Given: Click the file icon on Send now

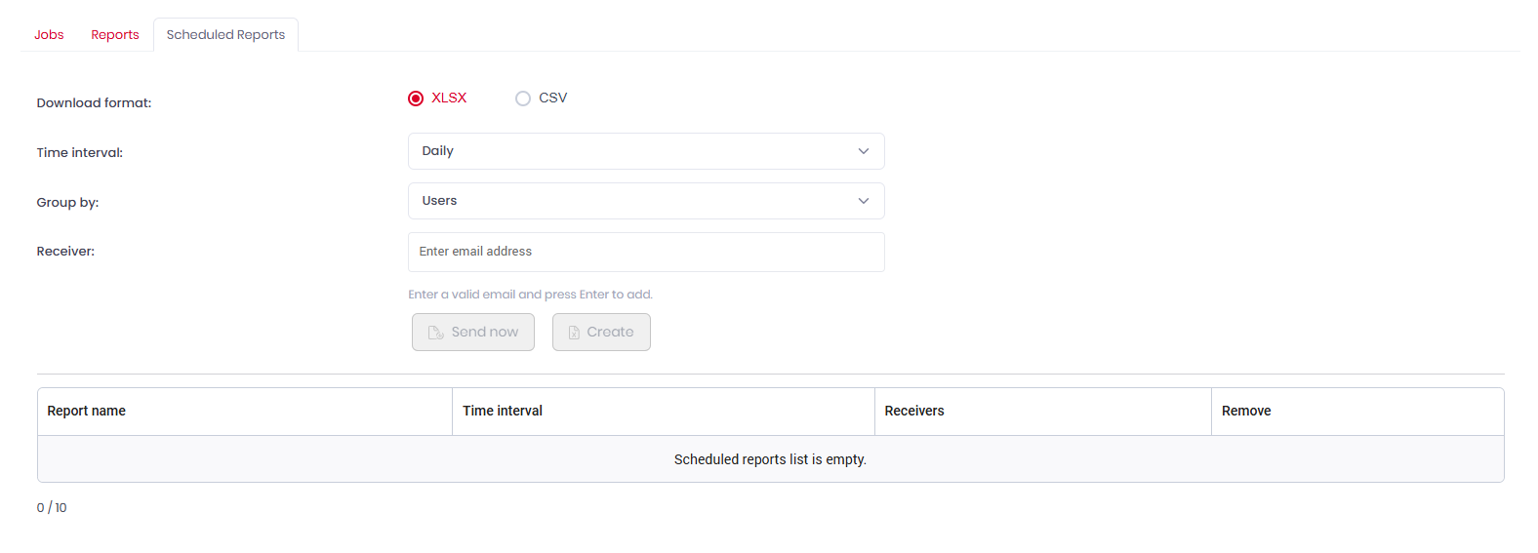Looking at the screenshot, I should pos(435,333).
